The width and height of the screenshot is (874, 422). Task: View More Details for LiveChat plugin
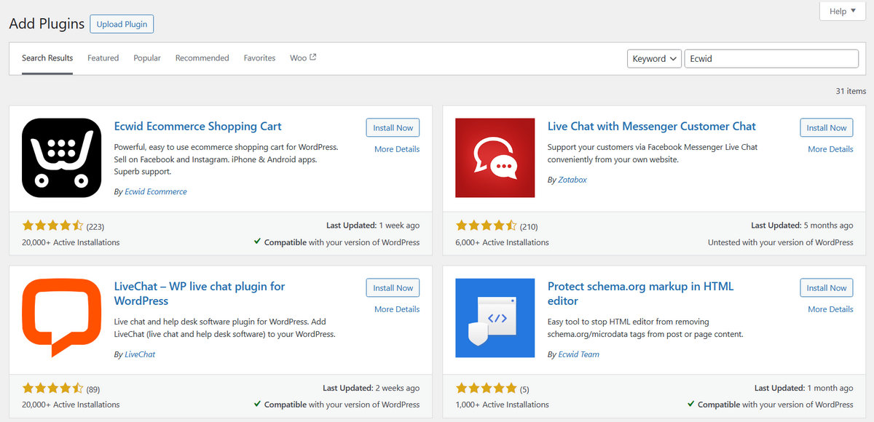pos(397,309)
